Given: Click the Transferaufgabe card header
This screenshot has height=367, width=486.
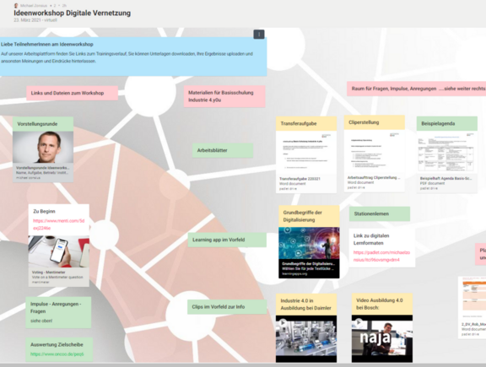Looking at the screenshot, I should (306, 124).
